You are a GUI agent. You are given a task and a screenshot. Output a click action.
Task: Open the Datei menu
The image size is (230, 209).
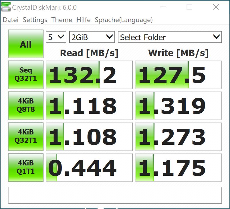[11, 20]
